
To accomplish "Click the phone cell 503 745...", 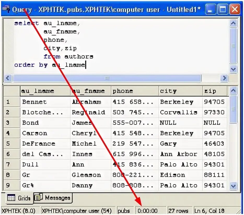I will [x=135, y=112].
